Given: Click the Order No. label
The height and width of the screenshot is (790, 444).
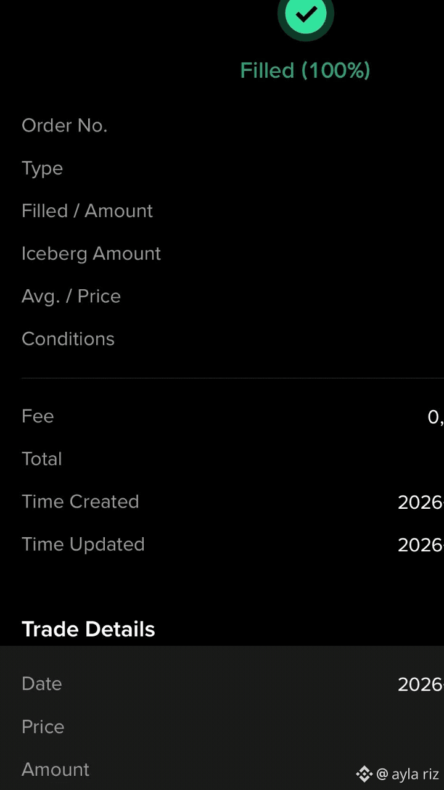Looking at the screenshot, I should [65, 126].
